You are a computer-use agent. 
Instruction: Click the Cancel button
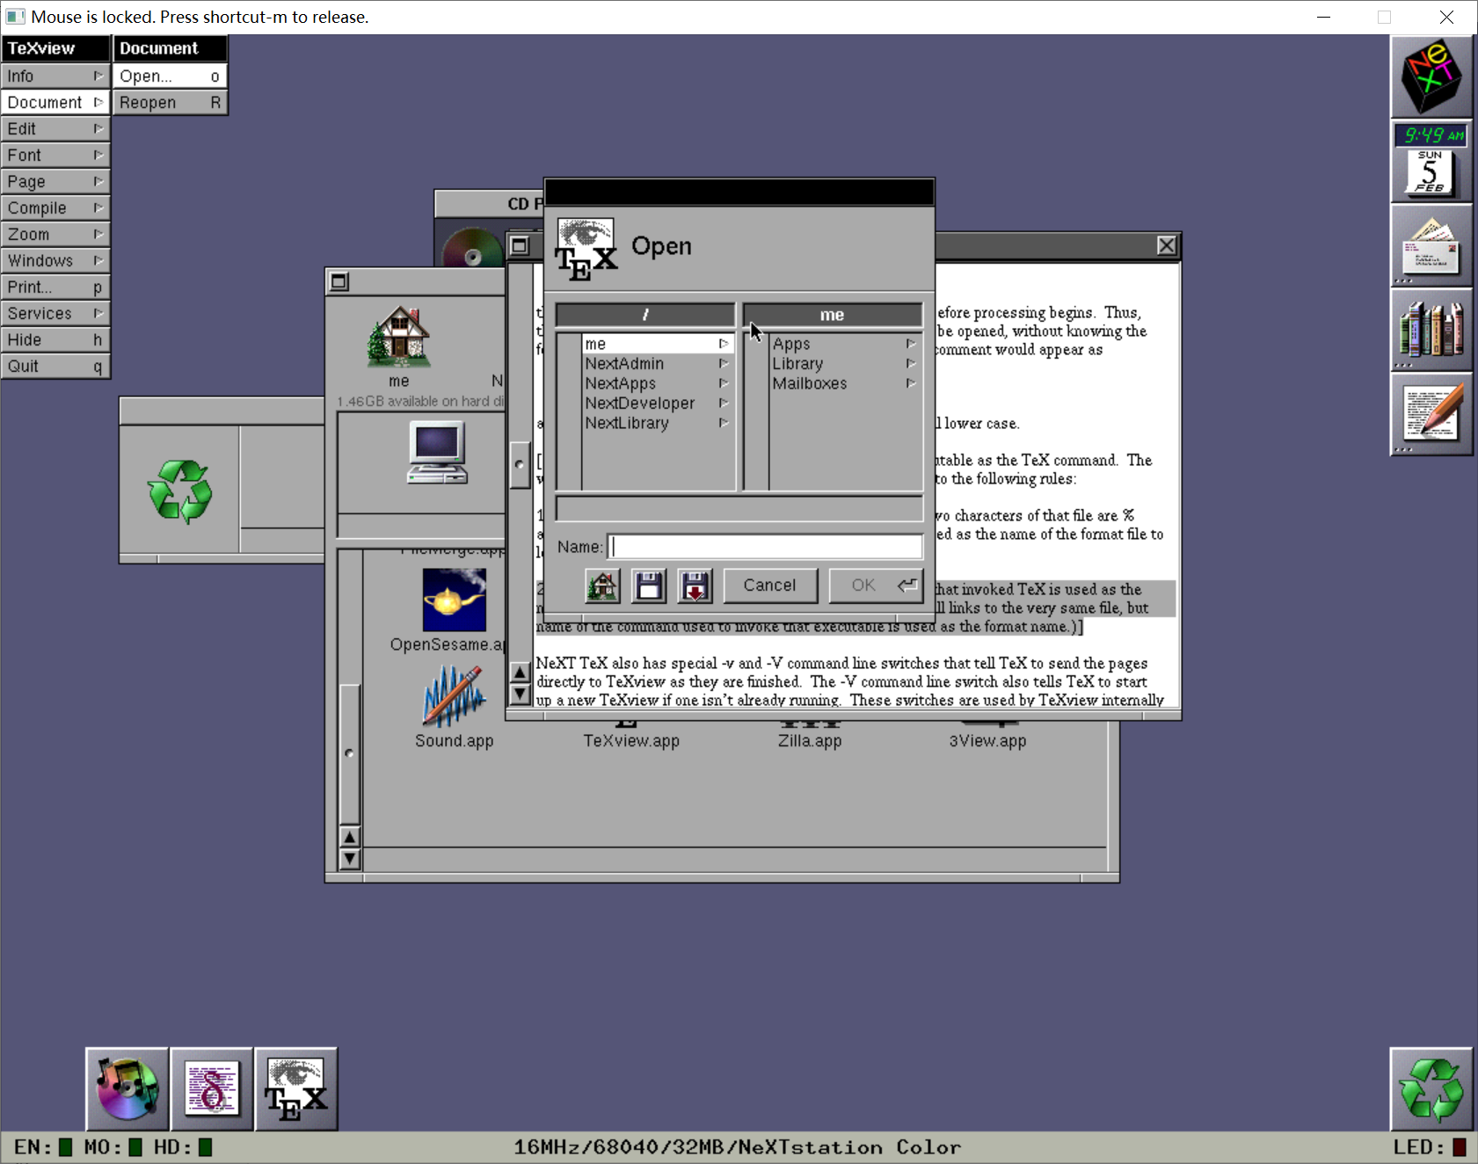770,586
